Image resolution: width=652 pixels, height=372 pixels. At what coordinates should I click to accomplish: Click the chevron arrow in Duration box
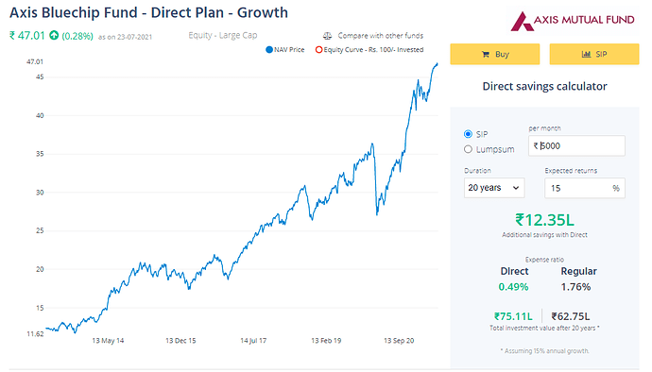tap(516, 188)
